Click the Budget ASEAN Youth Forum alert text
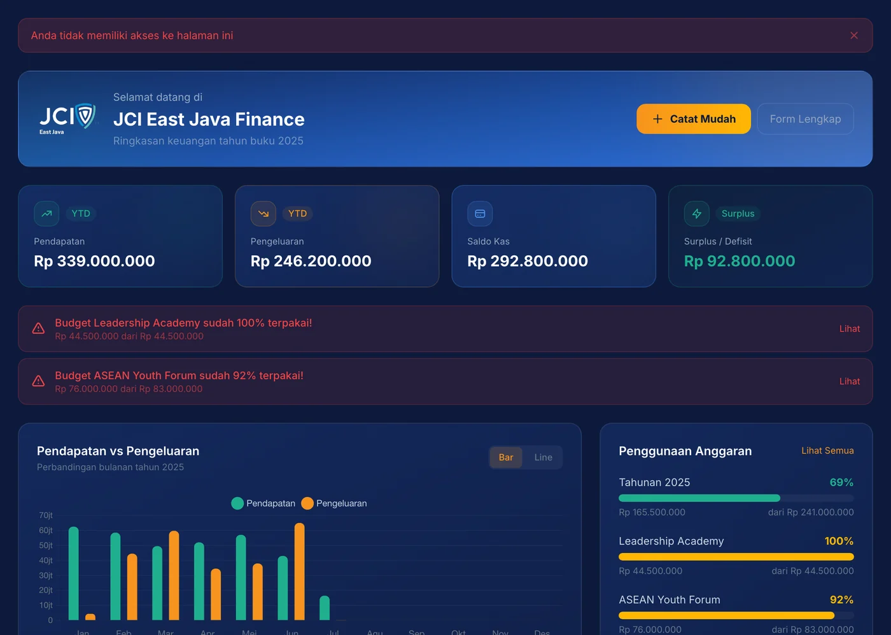This screenshot has width=891, height=635. [179, 375]
